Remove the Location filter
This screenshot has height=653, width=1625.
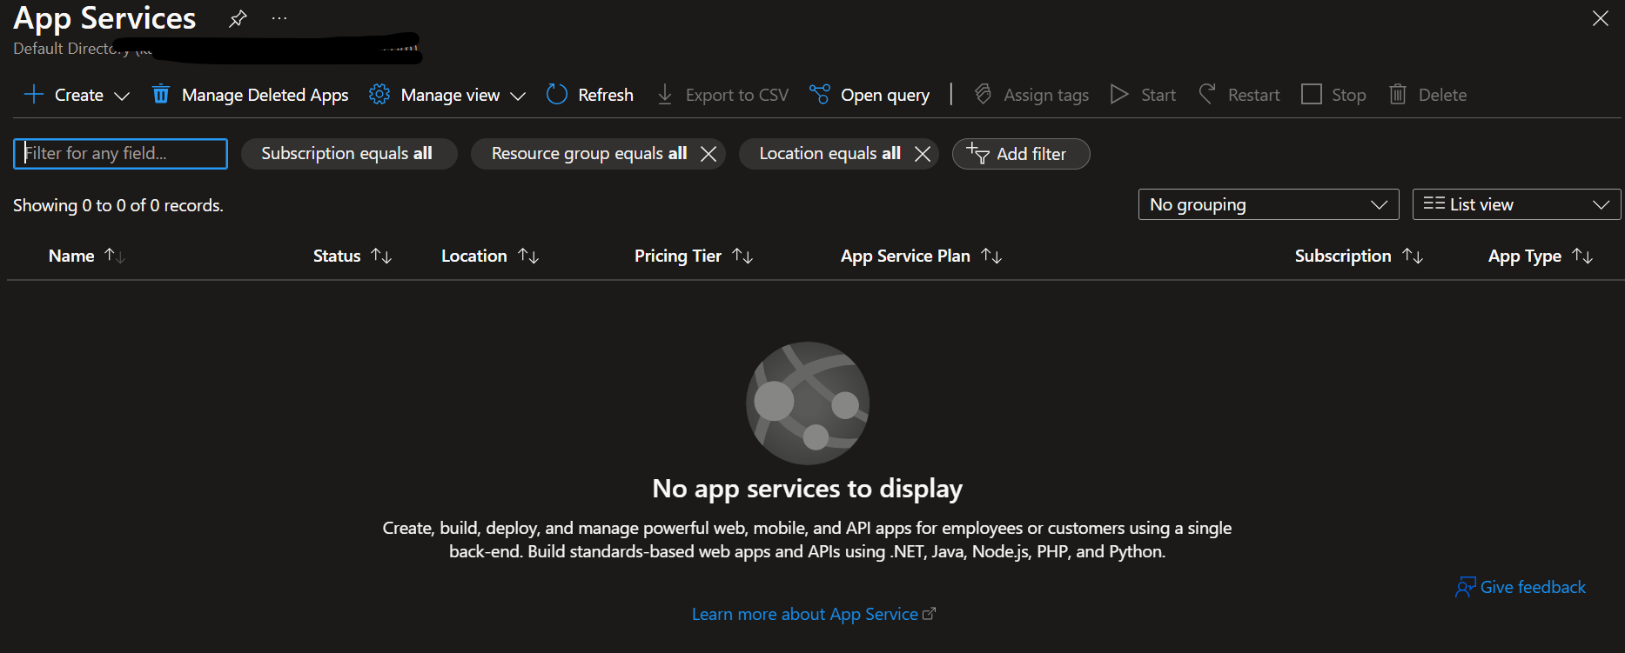click(923, 154)
